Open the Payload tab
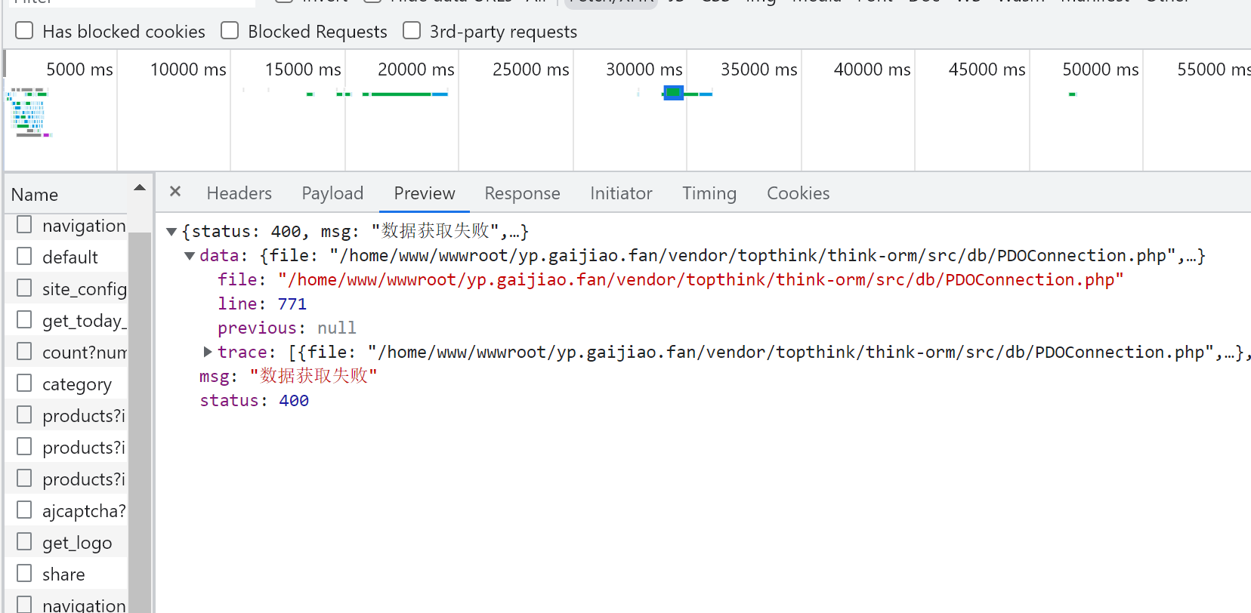1251x613 pixels. 332,193
